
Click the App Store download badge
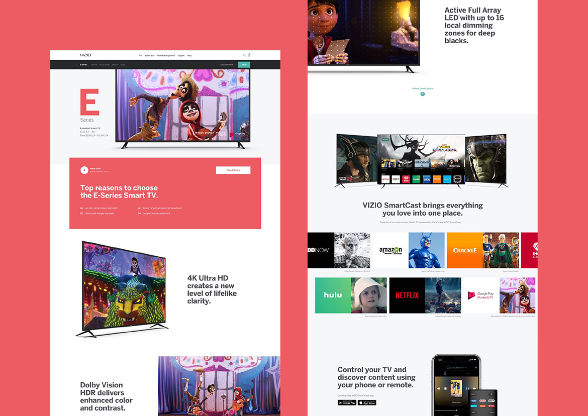point(367,402)
